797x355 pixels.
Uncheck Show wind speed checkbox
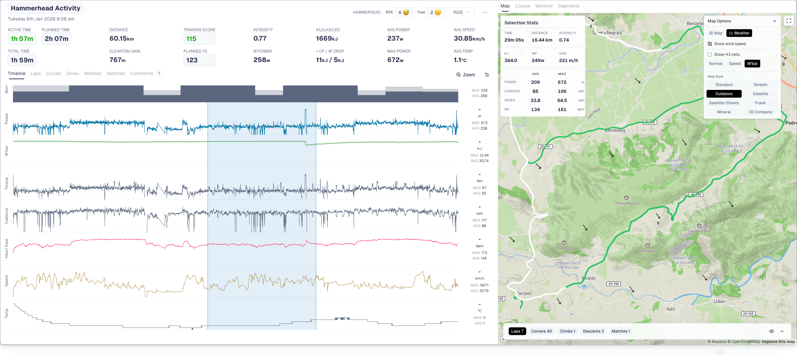point(710,44)
